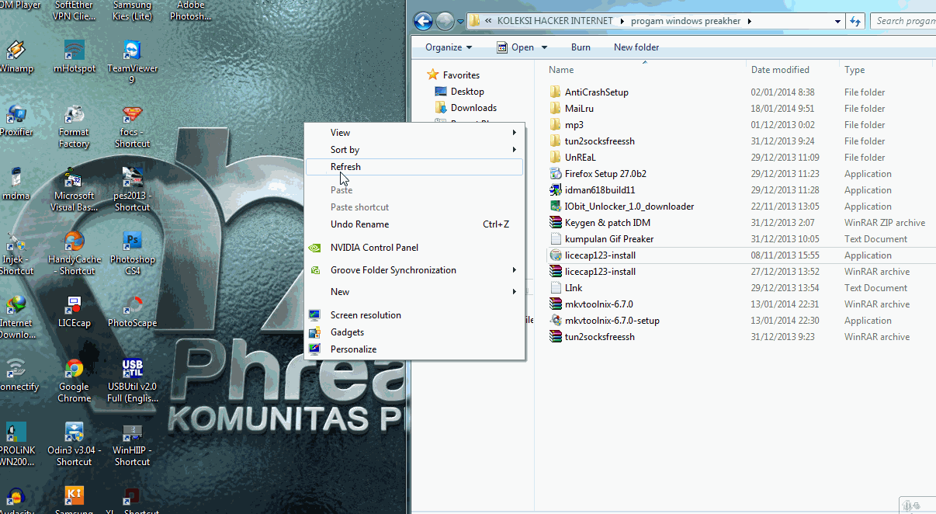
Task: Click the Firefox Setup 27.0b2 file icon
Action: tap(555, 174)
